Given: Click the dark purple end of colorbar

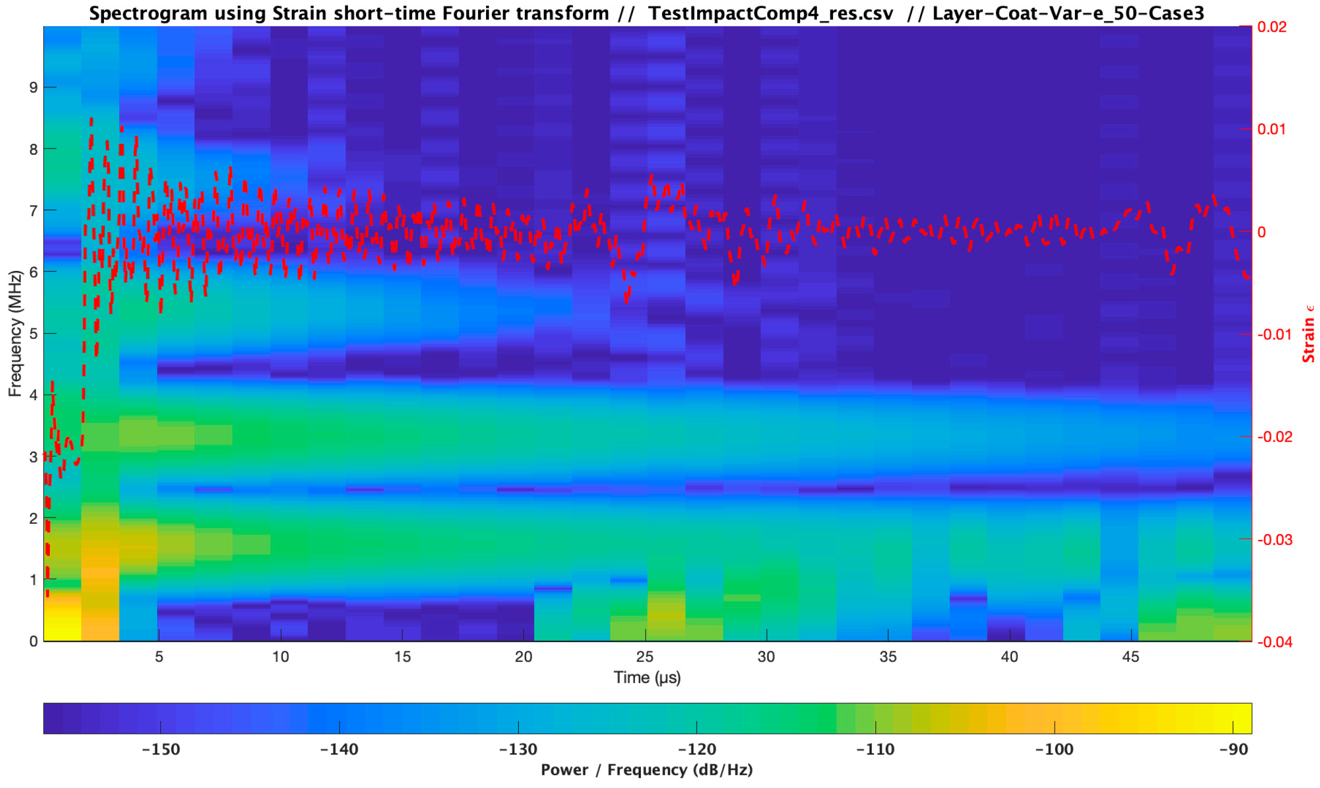Looking at the screenshot, I should pos(54,719).
